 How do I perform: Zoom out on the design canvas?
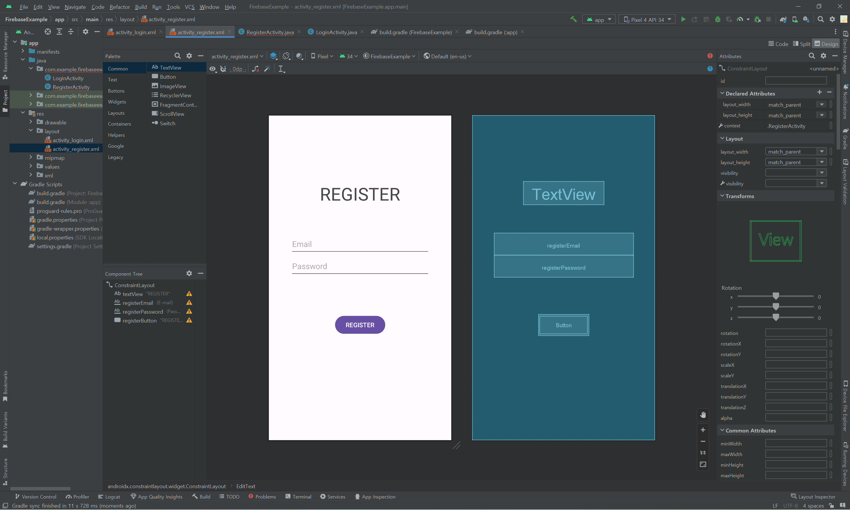coord(703,441)
